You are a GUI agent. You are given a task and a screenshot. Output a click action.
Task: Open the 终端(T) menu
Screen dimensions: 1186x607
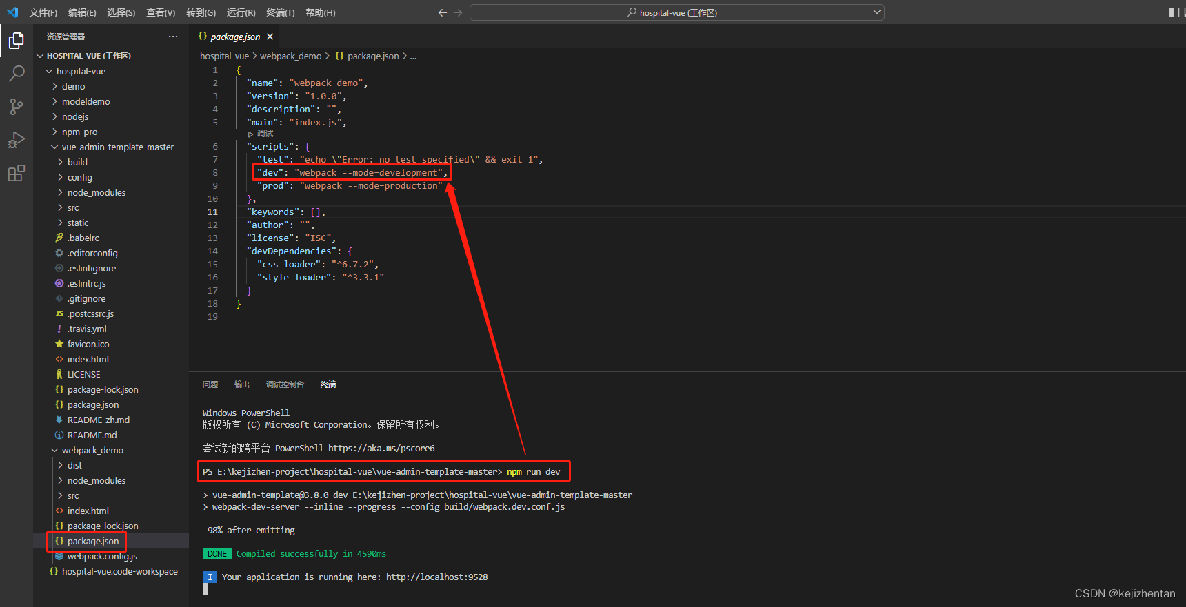[280, 12]
